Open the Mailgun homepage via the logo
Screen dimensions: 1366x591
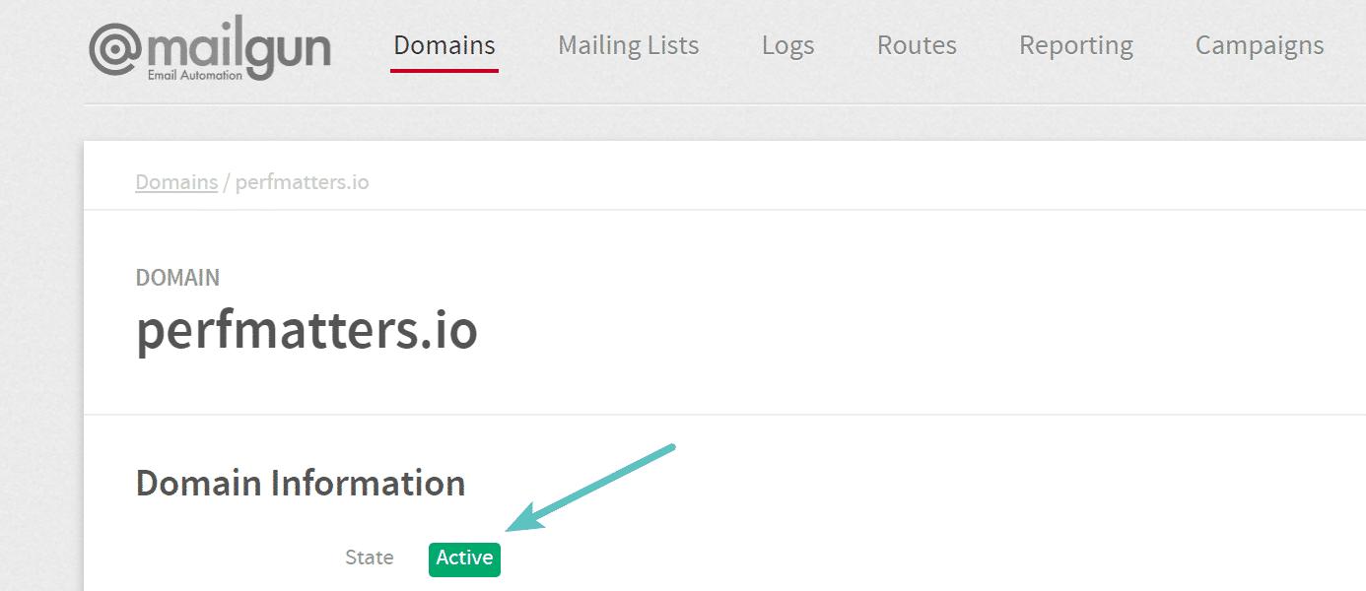(x=210, y=46)
